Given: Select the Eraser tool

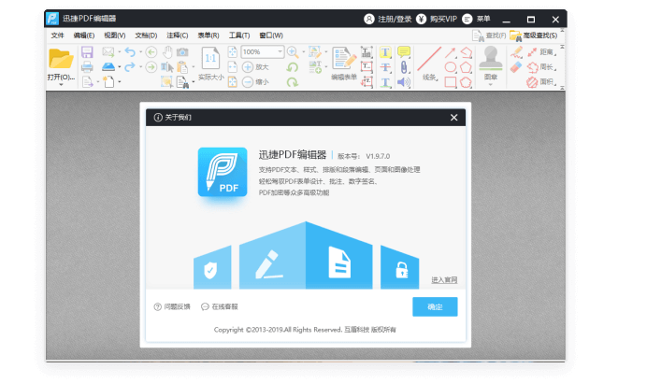Looking at the screenshot, I should pyautogui.click(x=516, y=67).
